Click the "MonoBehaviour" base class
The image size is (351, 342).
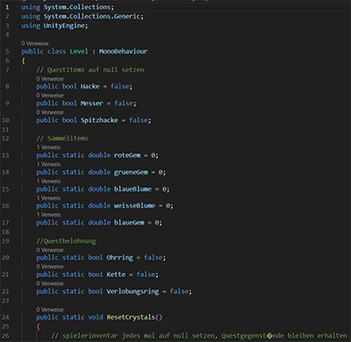123,52
